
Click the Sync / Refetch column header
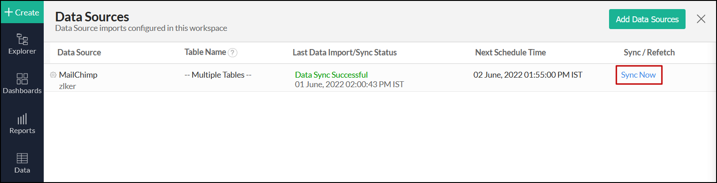(x=649, y=53)
